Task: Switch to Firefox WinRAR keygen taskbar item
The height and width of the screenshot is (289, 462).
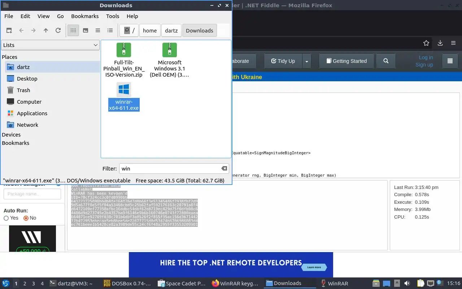Action: click(x=236, y=284)
